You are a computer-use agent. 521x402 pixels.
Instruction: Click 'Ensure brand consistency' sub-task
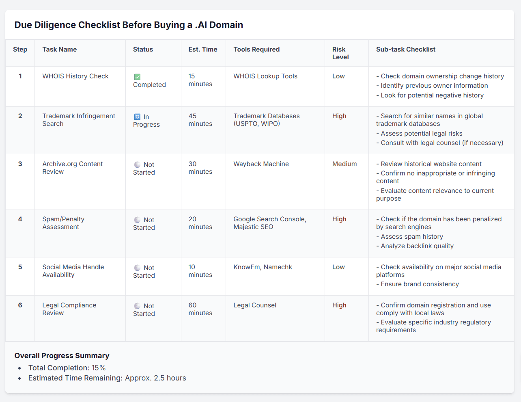[x=418, y=284]
